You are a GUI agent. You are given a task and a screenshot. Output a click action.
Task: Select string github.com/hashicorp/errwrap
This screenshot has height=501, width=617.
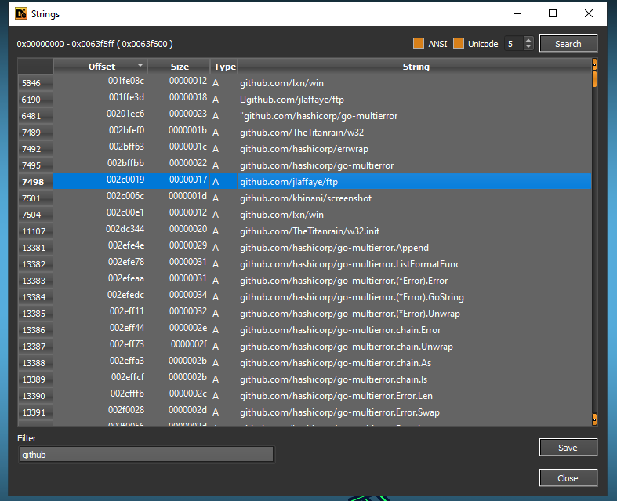point(304,149)
